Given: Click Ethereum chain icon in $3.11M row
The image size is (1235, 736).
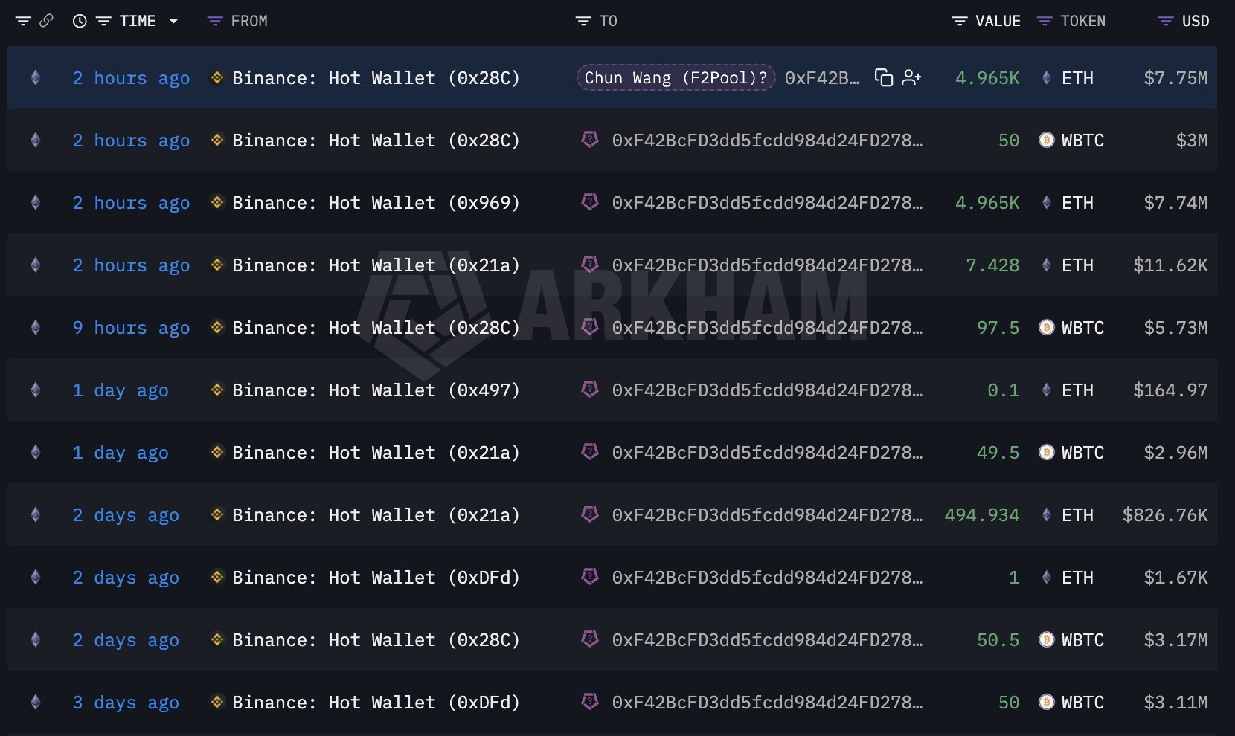Looking at the screenshot, I should pos(35,702).
